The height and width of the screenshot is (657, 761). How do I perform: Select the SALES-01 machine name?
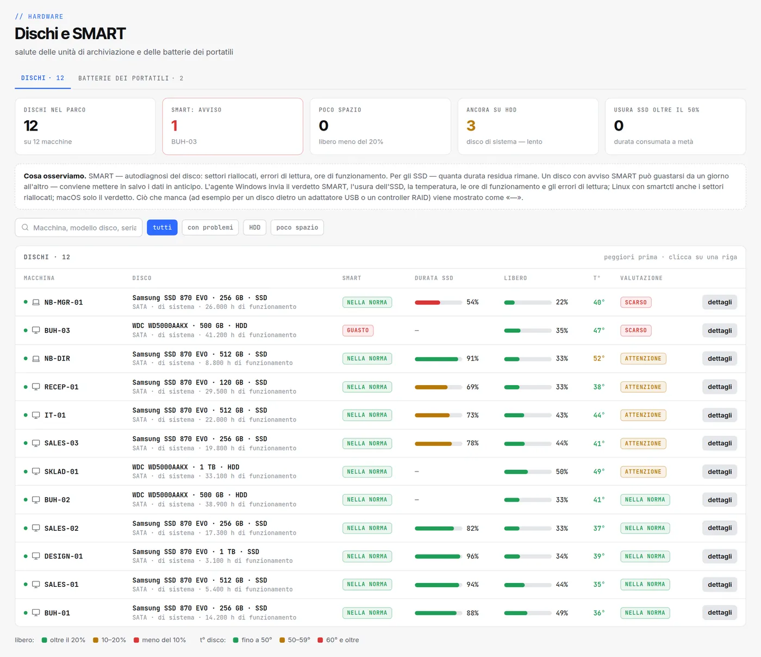tap(61, 585)
